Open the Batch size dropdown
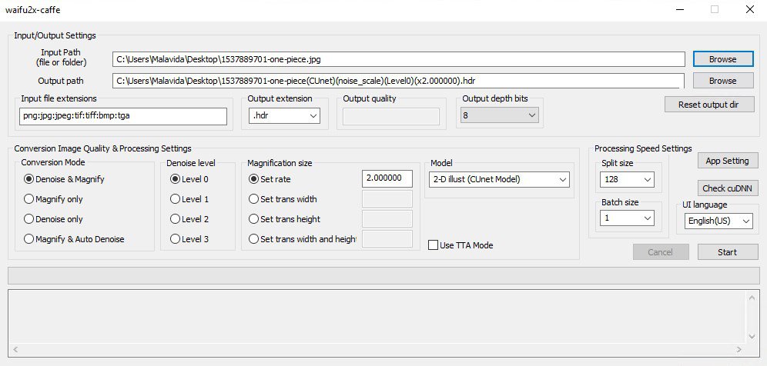 pyautogui.click(x=627, y=218)
